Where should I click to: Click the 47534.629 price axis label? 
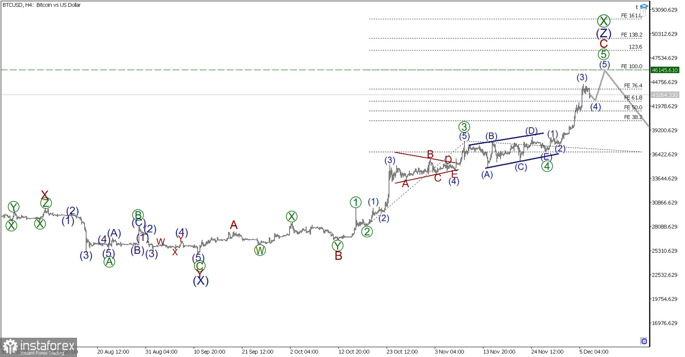click(664, 58)
